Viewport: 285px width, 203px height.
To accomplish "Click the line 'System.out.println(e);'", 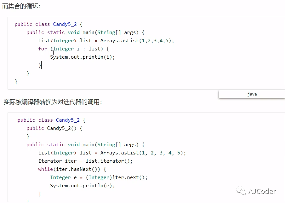I will pyautogui.click(x=82, y=186).
